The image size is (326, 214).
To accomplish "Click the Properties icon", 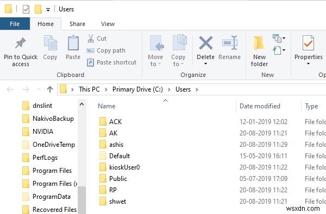I will pos(308,43).
